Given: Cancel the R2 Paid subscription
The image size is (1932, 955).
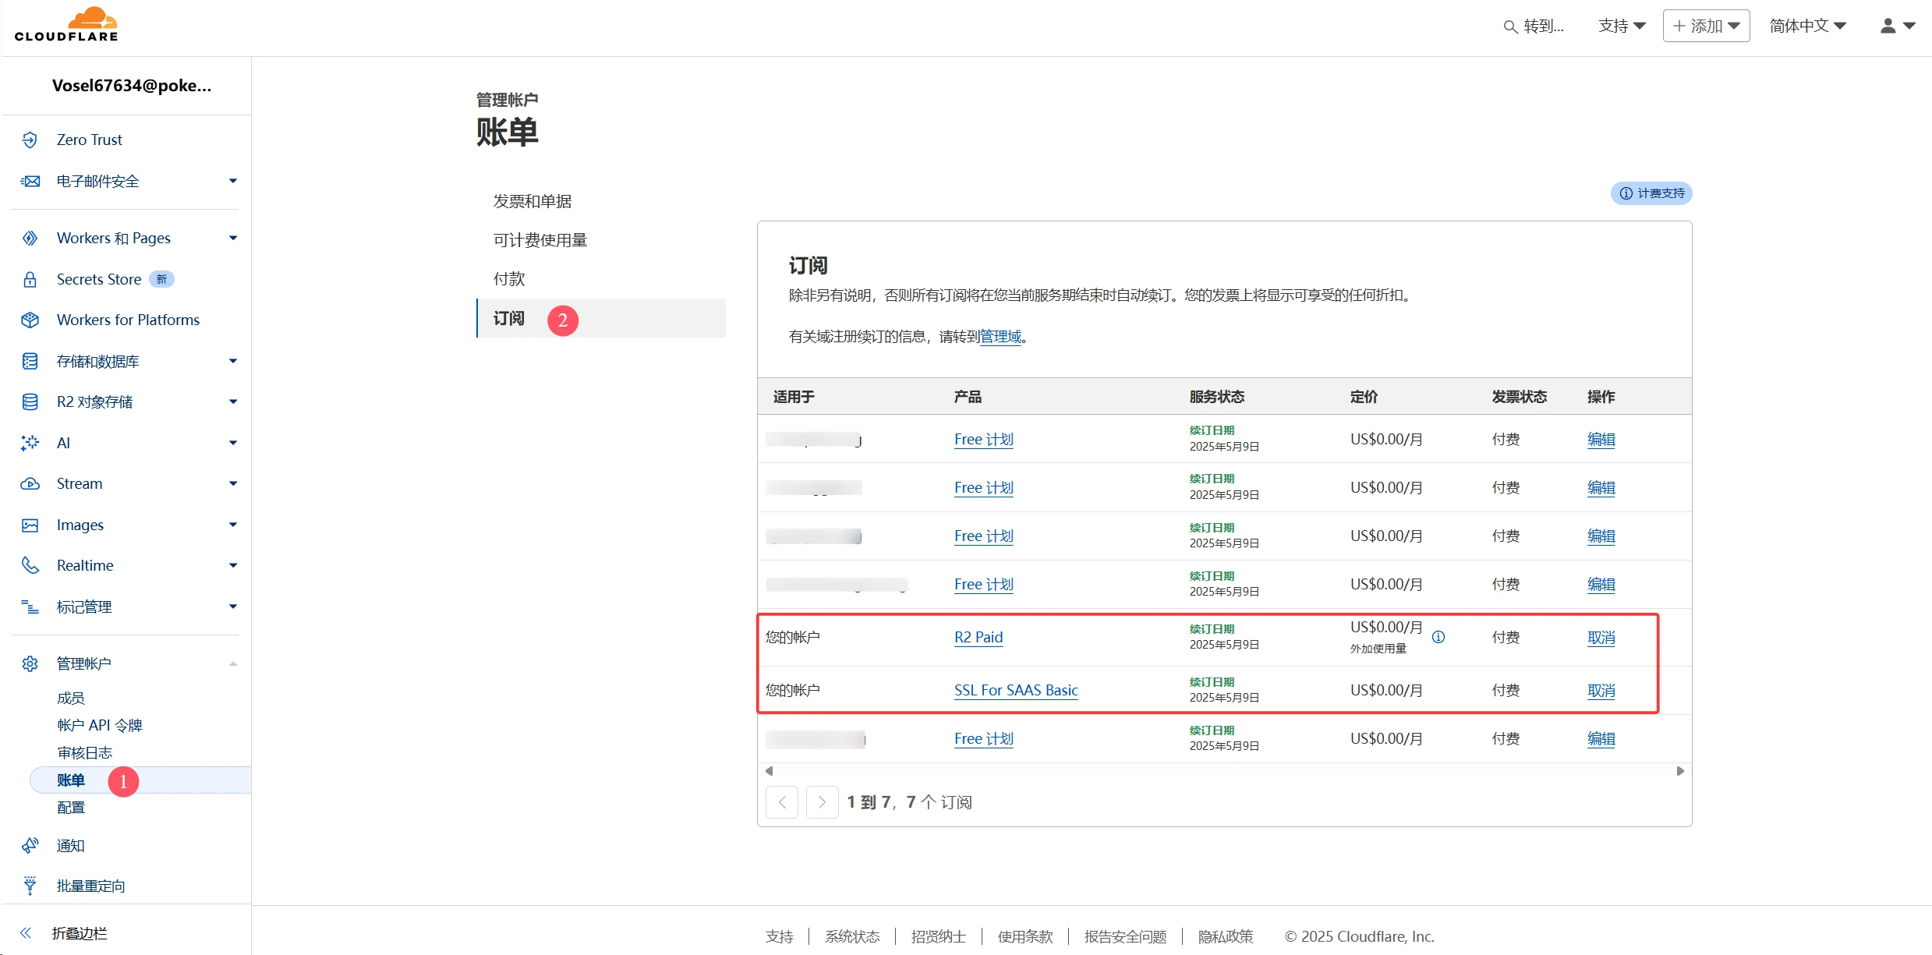Looking at the screenshot, I should click(1601, 638).
